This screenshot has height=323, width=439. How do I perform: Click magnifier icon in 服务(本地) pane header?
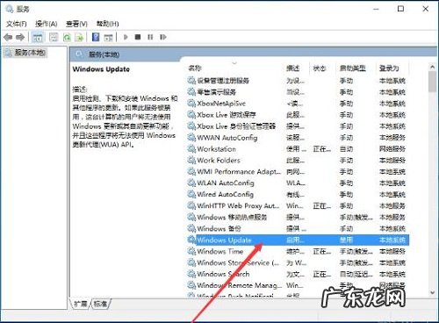coord(79,54)
